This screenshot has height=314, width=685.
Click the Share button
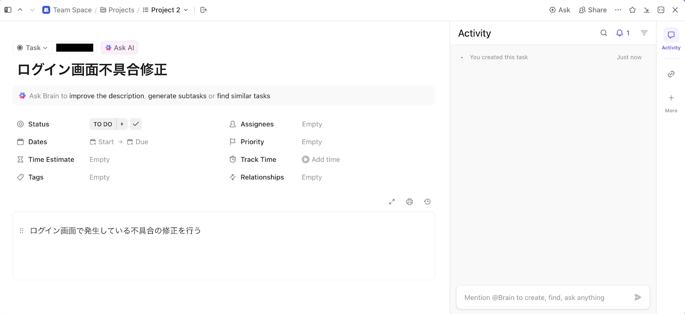point(593,10)
